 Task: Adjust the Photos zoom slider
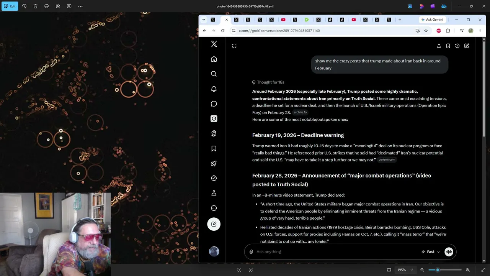click(445, 270)
